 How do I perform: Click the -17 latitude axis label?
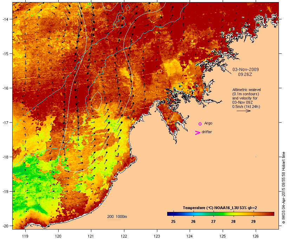(x=5, y=122)
